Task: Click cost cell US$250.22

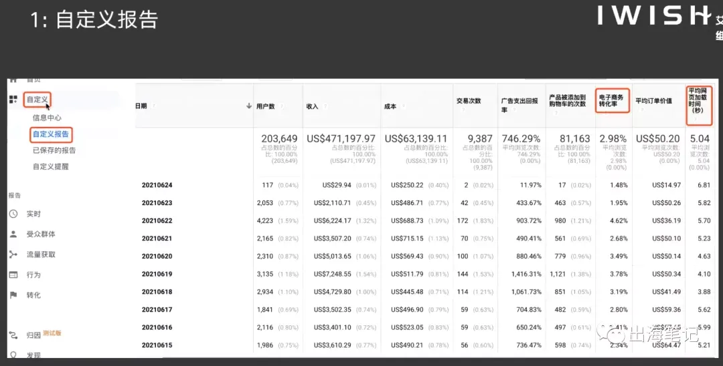Action: click(407, 185)
